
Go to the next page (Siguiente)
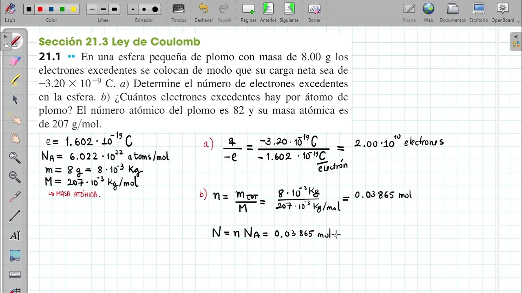coord(289,12)
